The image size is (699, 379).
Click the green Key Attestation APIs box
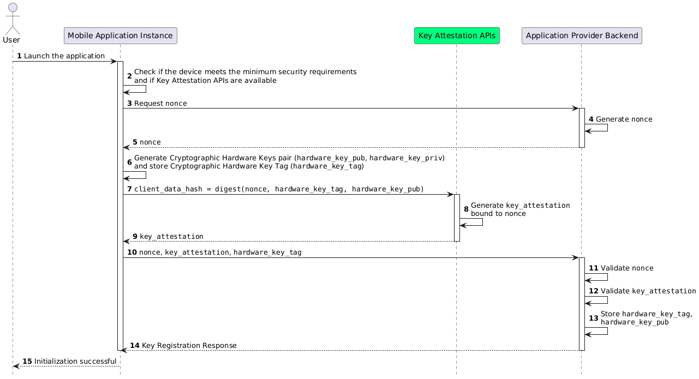457,36
